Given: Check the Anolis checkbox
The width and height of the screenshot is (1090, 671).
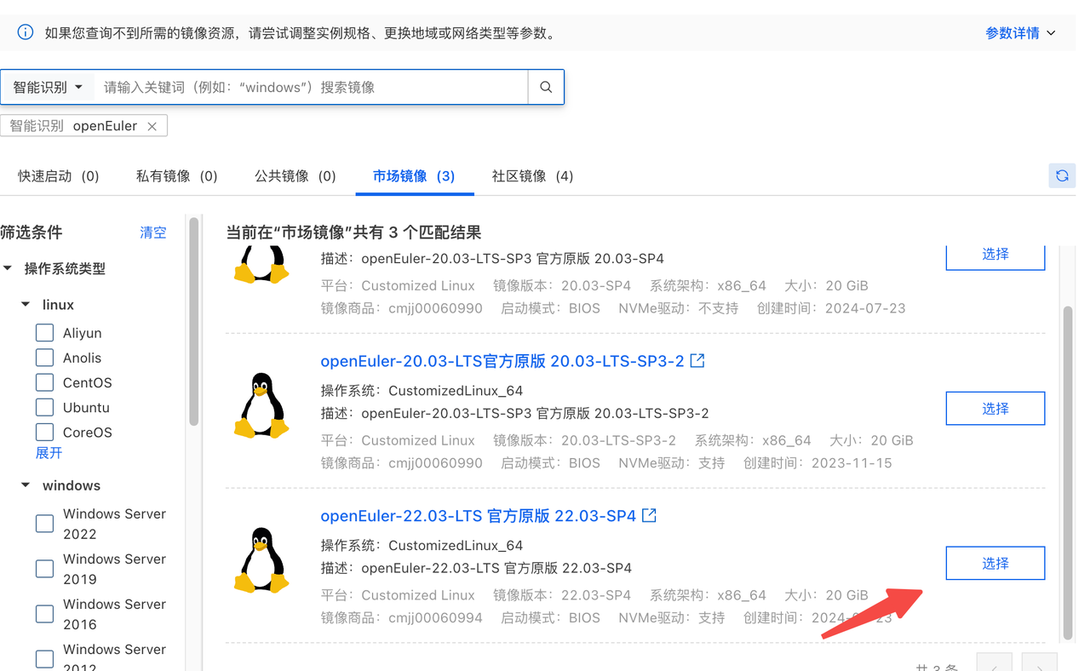Looking at the screenshot, I should [x=45, y=358].
